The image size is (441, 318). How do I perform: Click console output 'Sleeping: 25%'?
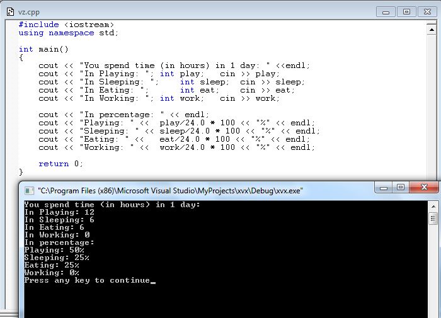[57, 258]
